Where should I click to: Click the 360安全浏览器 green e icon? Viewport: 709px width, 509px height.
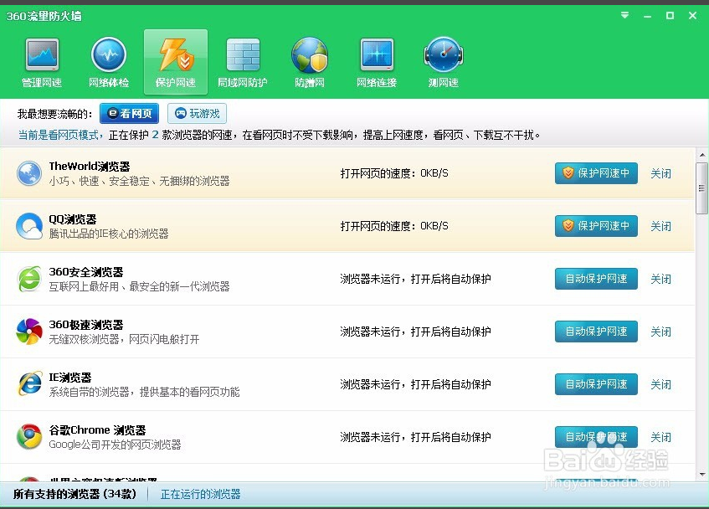point(29,279)
